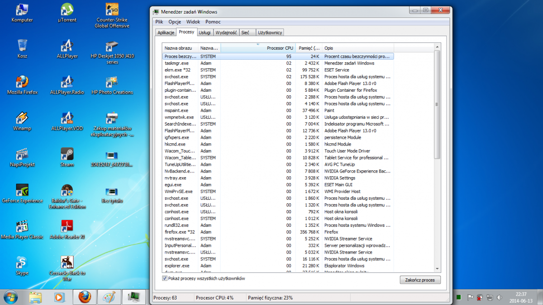
Task: Click the Task Manager taskbar button
Action: (133, 297)
